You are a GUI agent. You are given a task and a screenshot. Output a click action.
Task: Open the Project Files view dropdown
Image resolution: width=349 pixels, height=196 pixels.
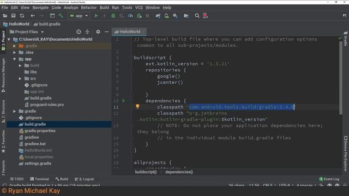(27, 32)
